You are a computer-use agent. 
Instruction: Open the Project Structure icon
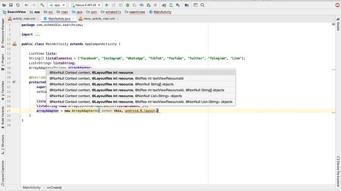coord(186,5)
